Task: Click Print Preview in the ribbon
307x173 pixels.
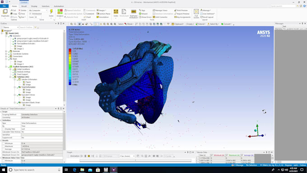Action: (x=181, y=10)
